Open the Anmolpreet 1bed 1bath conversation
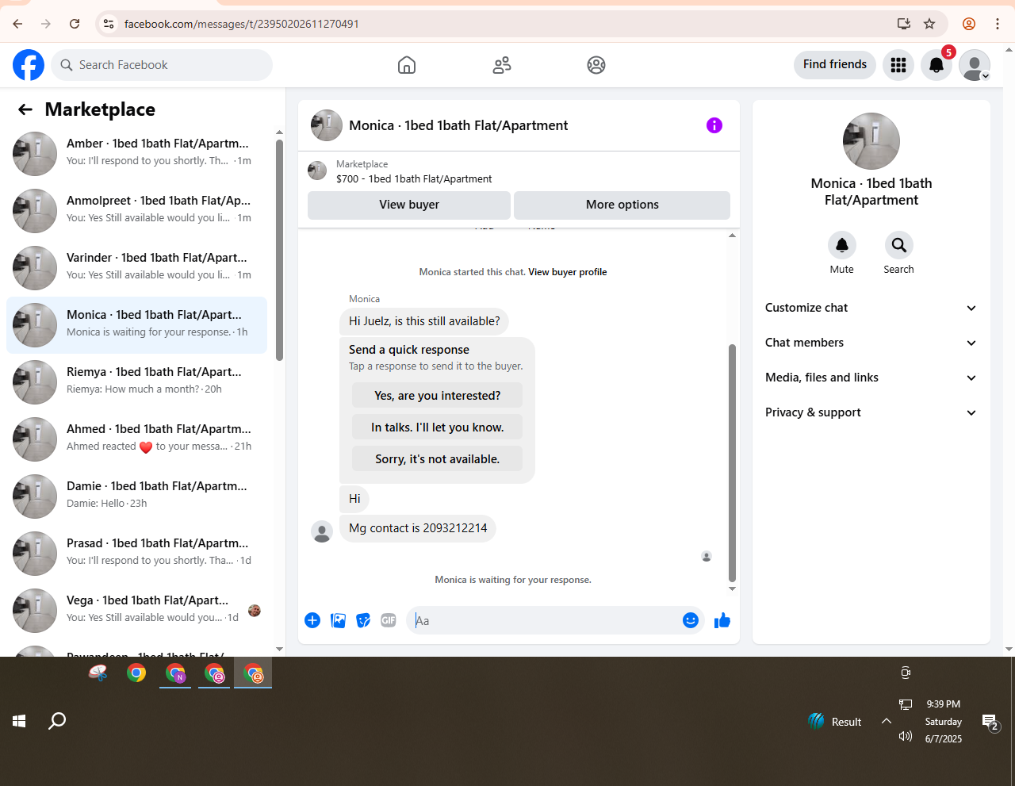This screenshot has width=1015, height=786. coord(136,210)
